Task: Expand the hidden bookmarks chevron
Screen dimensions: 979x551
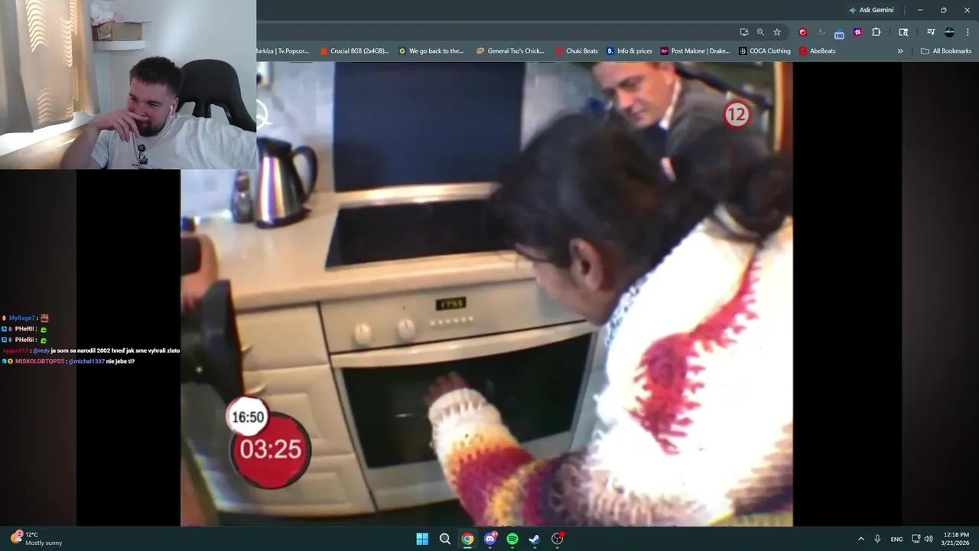Action: (x=900, y=51)
